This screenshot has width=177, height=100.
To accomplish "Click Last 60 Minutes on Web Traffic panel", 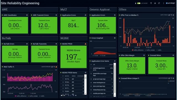I will (46, 67).
